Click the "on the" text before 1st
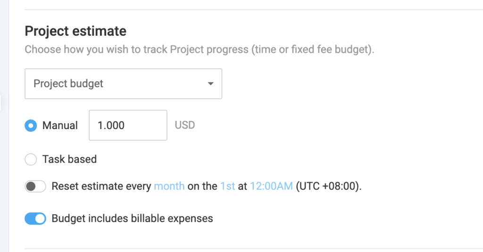 coord(202,186)
